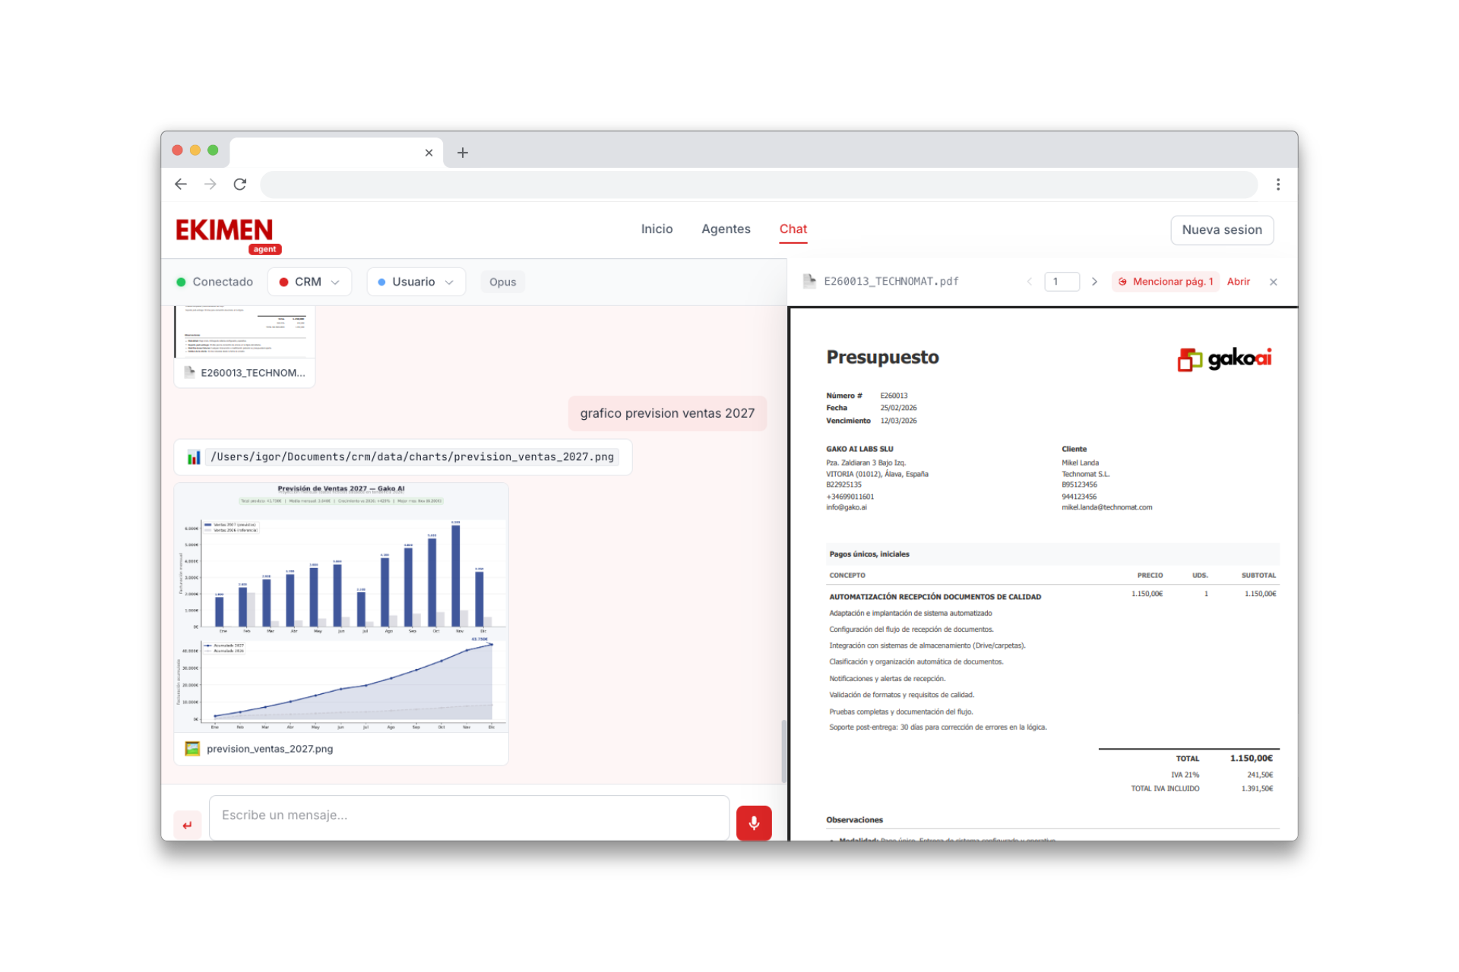Click the bar chart icon beside file path
Image resolution: width=1459 pixels, height=972 pixels.
[194, 457]
